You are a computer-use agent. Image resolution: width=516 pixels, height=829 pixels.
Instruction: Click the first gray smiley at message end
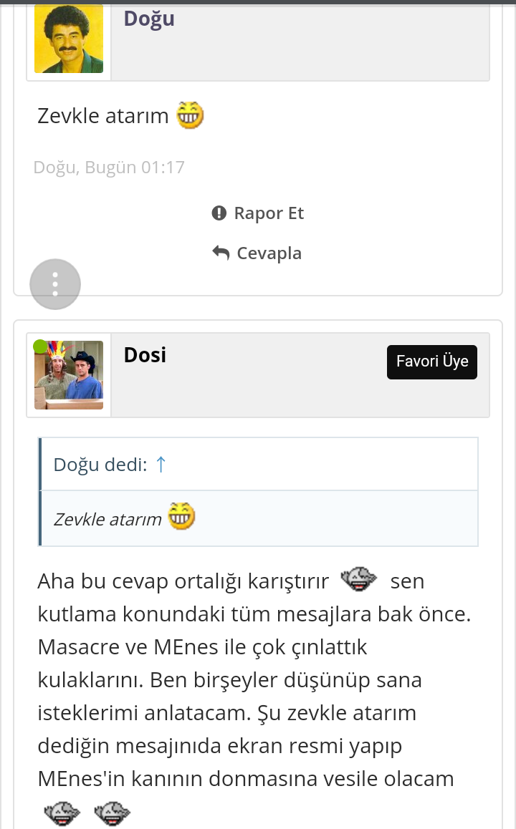[x=60, y=813]
